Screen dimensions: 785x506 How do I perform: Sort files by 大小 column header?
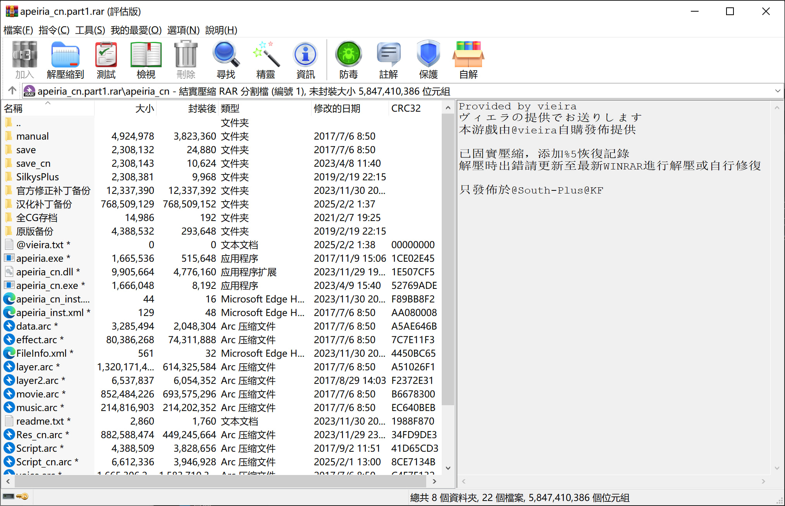(145, 109)
